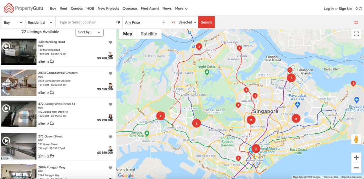The width and height of the screenshot is (364, 179).
Task: Click the marker 1 near Loyang Ave
Action: pos(353,84)
